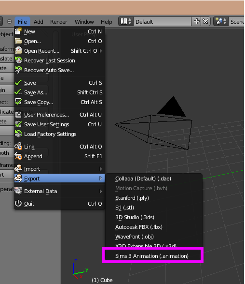Viewport: 245px width, 284px height.
Task: Click the Save Copy icon
Action: [18, 102]
